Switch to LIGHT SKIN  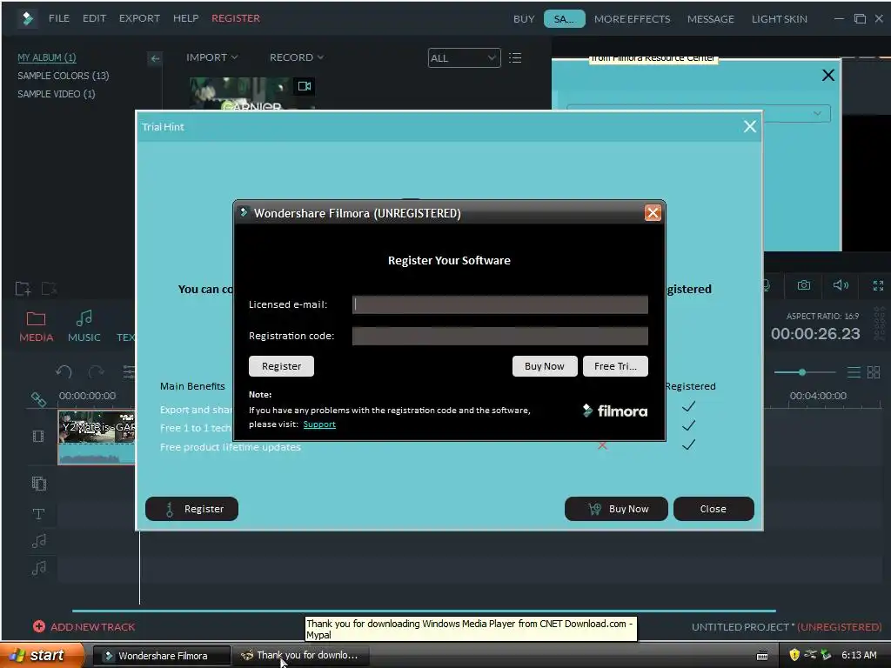click(x=779, y=19)
